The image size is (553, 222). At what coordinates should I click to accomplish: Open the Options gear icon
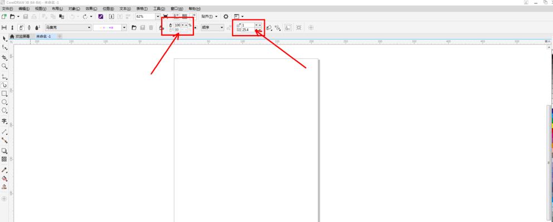coord(226,17)
